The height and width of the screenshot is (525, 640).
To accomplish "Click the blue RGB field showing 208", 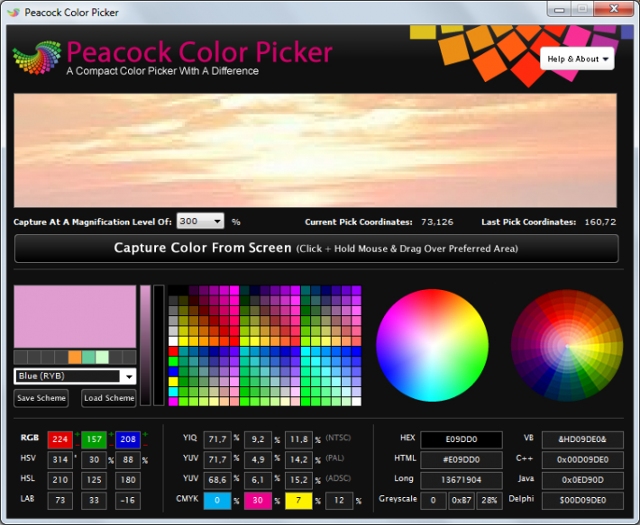I will [128, 439].
